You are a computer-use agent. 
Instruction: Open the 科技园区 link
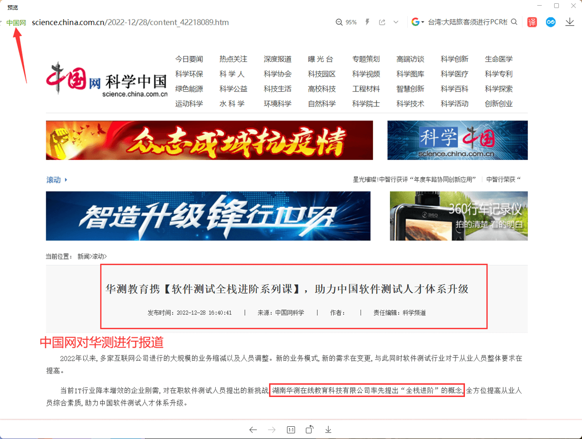[x=321, y=74]
